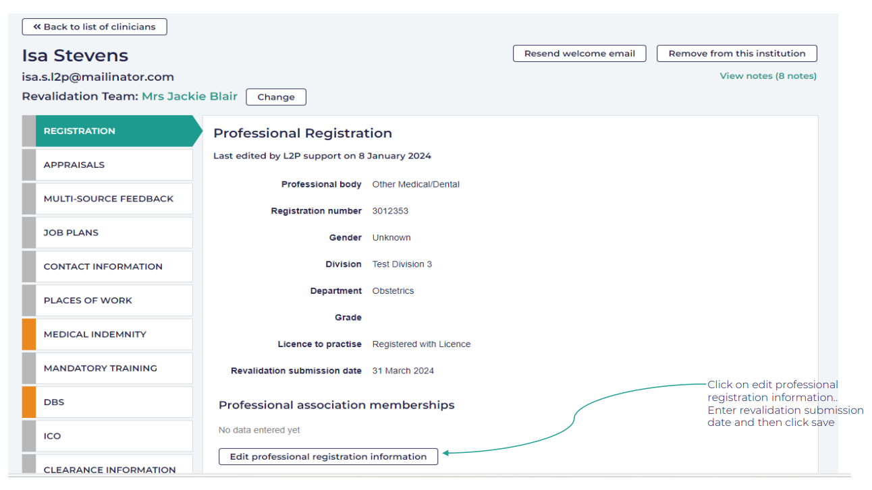Click Back to list of clinicians button
The height and width of the screenshot is (490, 872).
coord(94,27)
